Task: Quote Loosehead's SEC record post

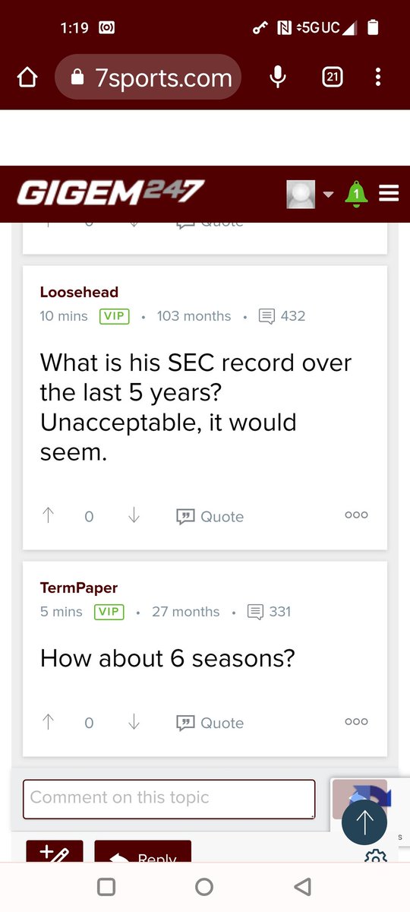Action: pyautogui.click(x=210, y=517)
